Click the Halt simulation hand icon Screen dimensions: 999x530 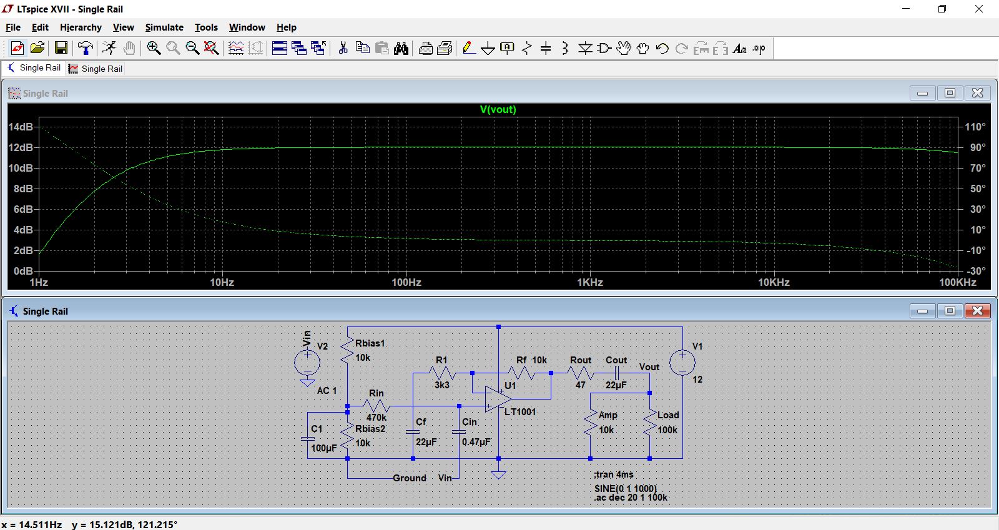pyautogui.click(x=129, y=48)
